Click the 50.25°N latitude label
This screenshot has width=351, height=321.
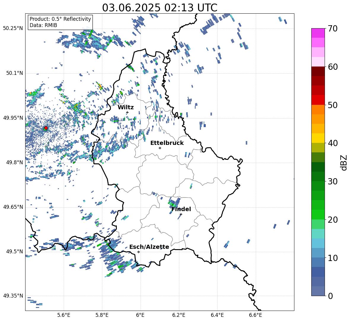tap(13, 29)
